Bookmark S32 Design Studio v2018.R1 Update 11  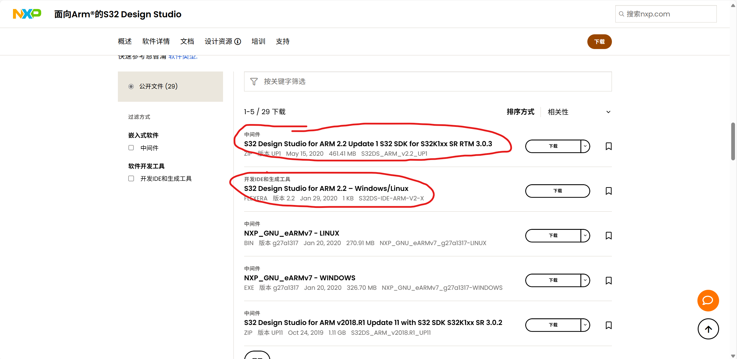(x=608, y=325)
